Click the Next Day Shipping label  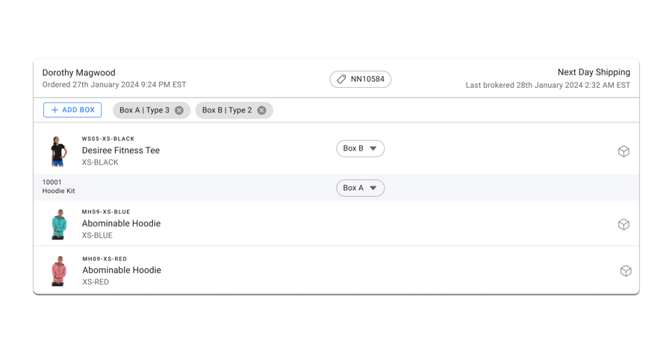coord(594,72)
